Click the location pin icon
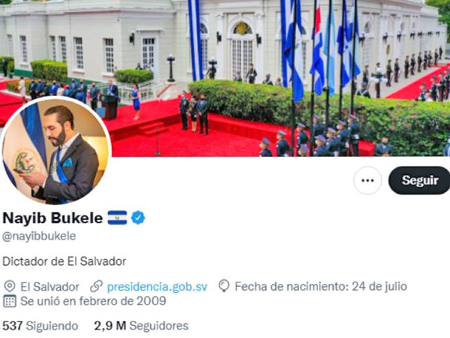 click(10, 287)
